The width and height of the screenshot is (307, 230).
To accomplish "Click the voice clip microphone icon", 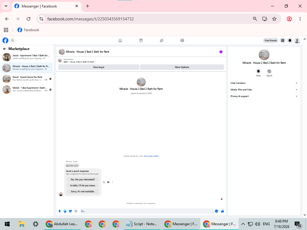I will [60, 211].
